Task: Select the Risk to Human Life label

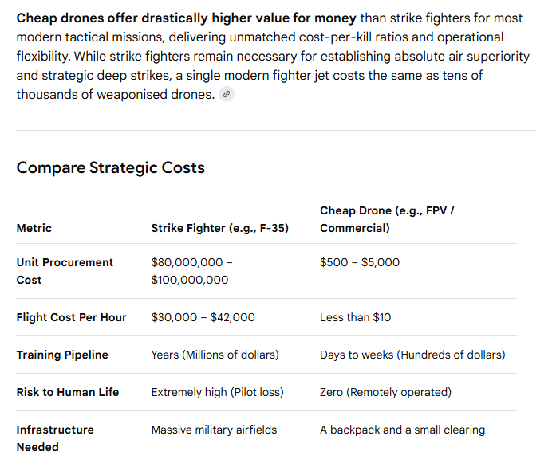Action: pyautogui.click(x=68, y=392)
